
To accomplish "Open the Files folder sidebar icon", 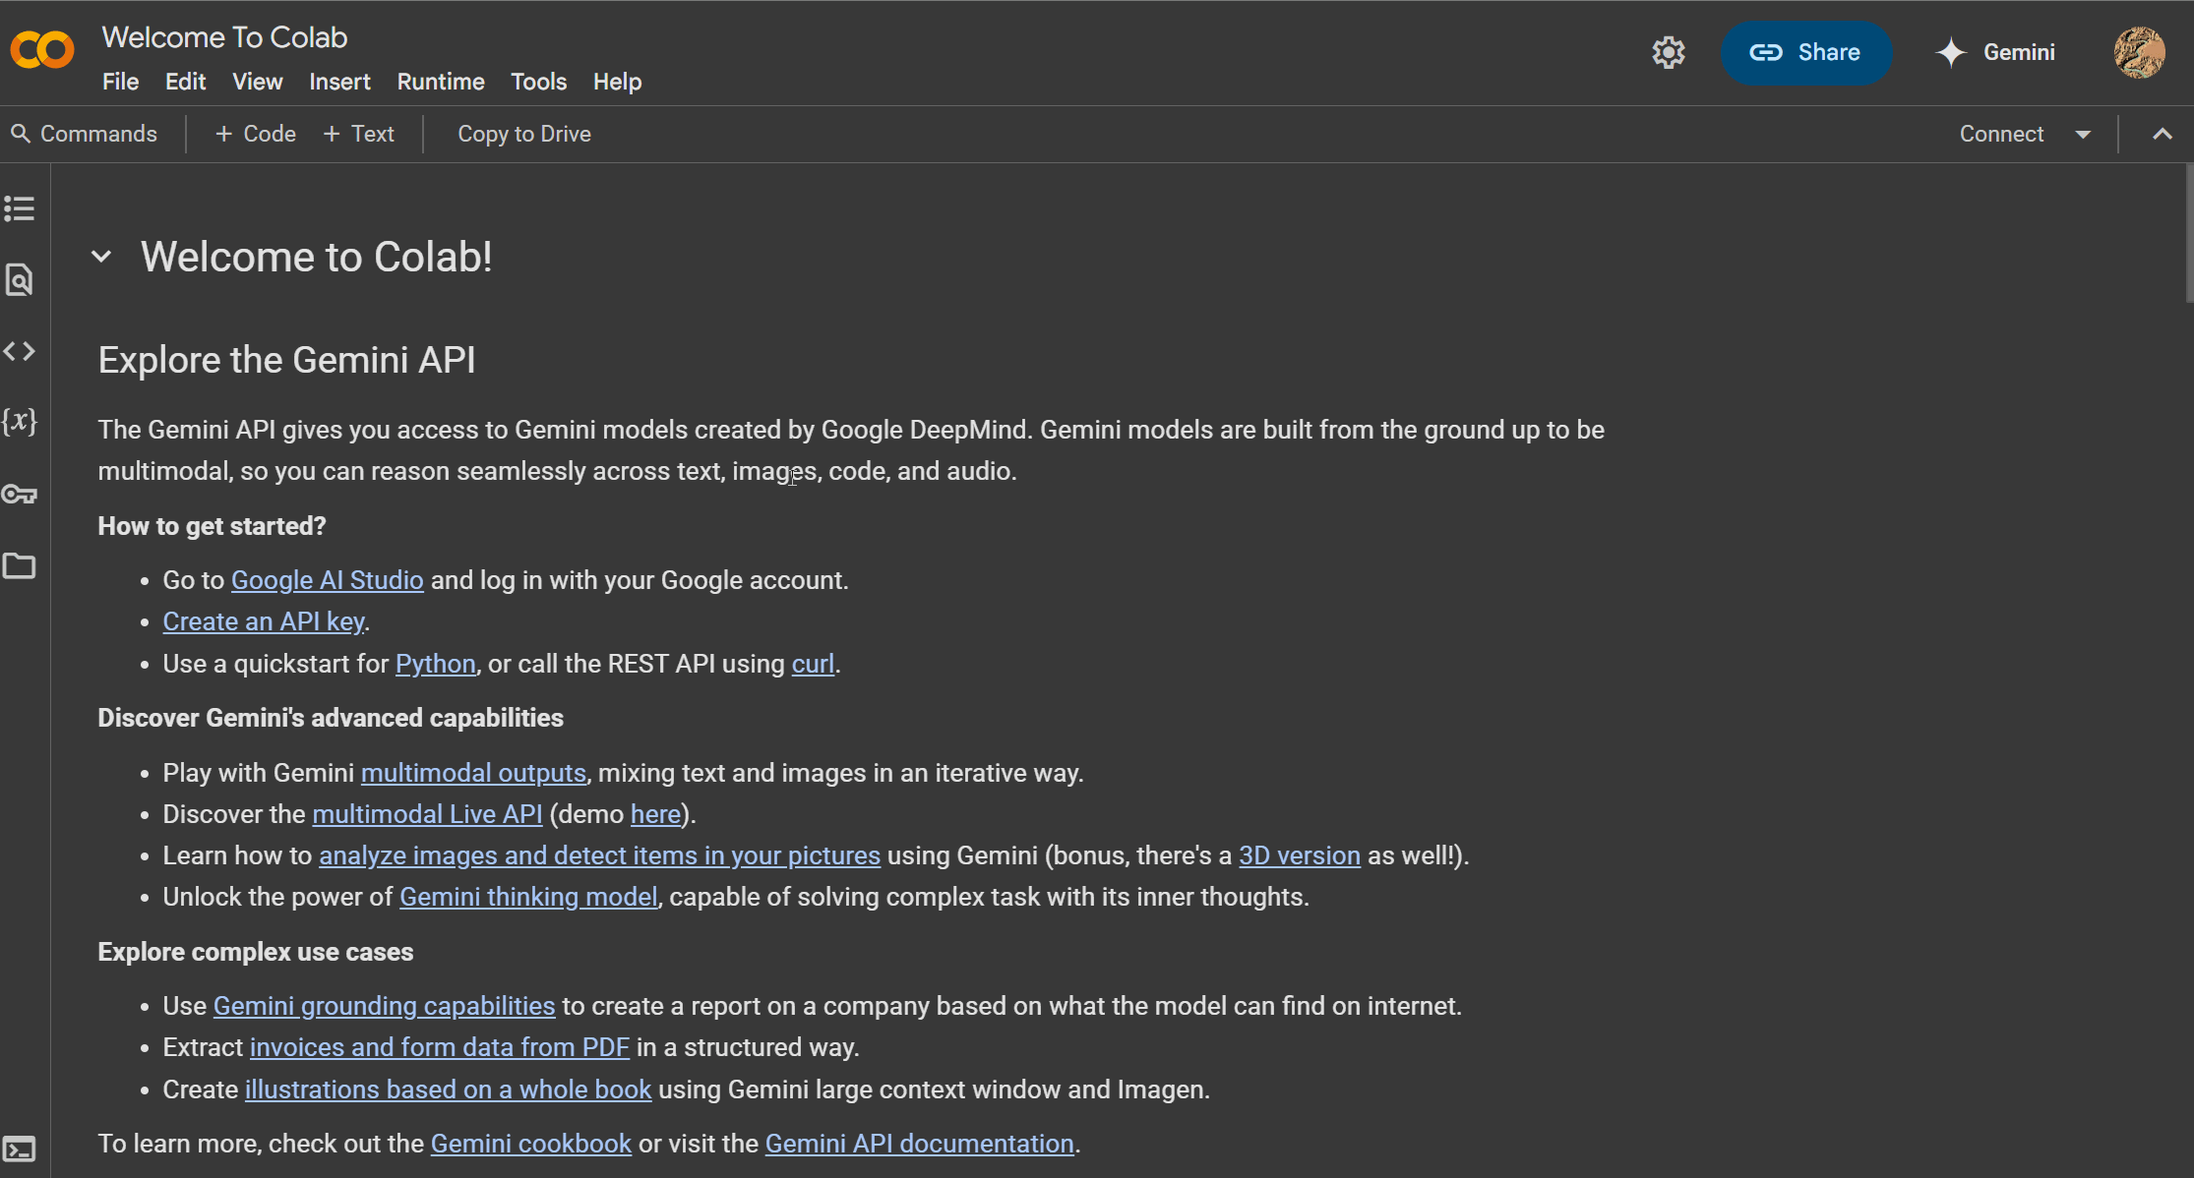I will click(x=20, y=565).
